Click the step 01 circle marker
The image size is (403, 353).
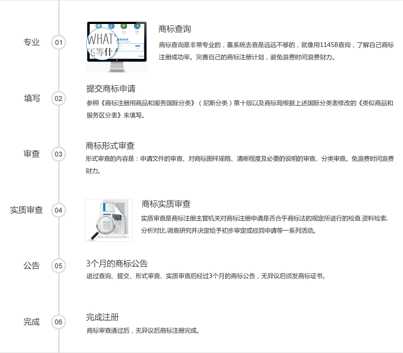click(x=59, y=42)
